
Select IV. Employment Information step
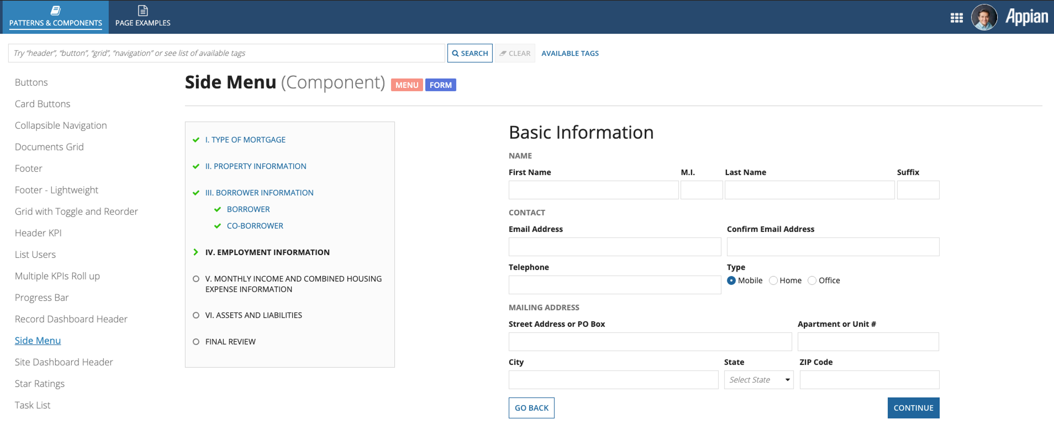click(x=268, y=252)
